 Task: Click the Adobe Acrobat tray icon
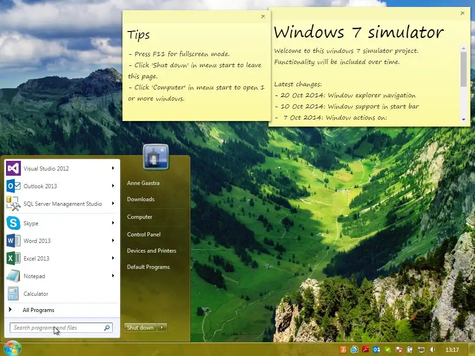point(366,350)
